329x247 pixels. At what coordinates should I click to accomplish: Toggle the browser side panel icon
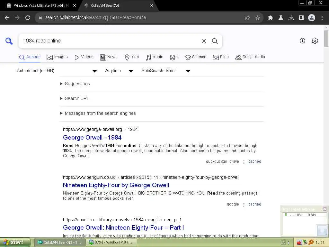point(301,18)
